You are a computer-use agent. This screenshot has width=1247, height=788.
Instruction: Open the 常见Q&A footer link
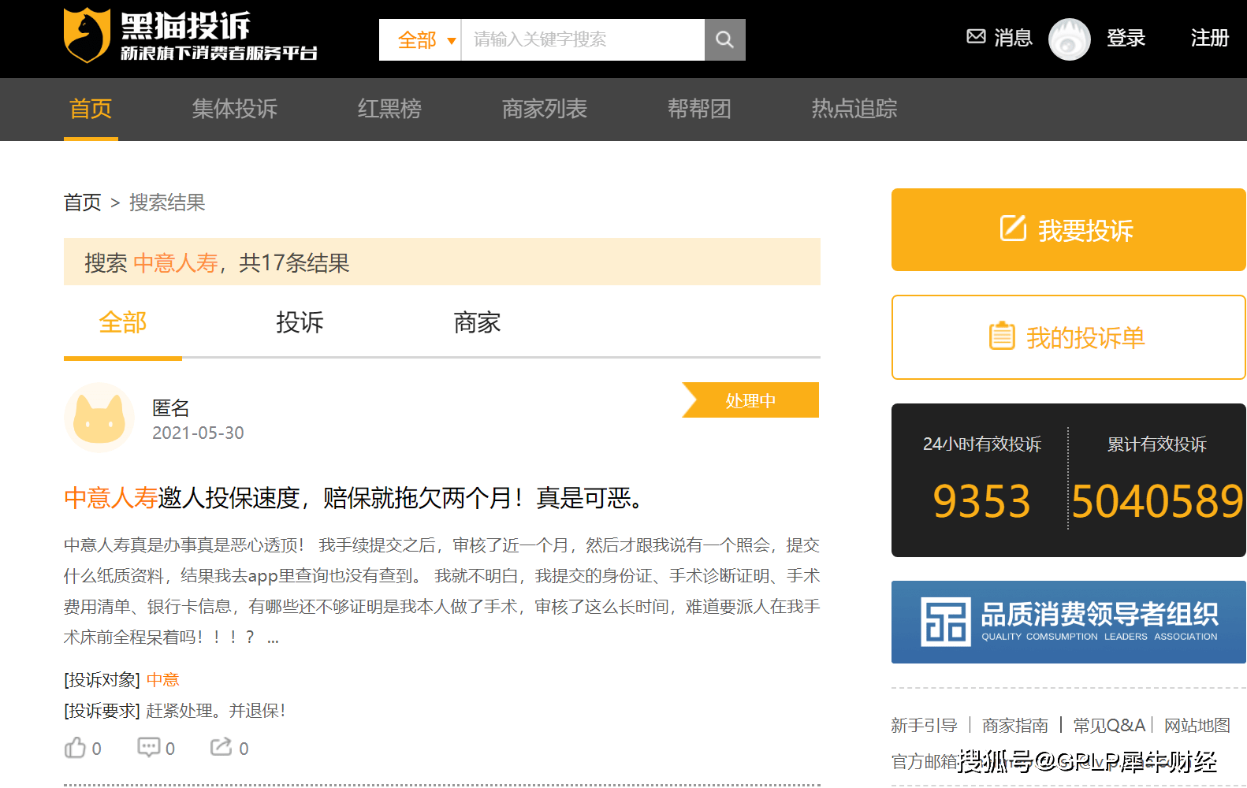click(x=1109, y=725)
